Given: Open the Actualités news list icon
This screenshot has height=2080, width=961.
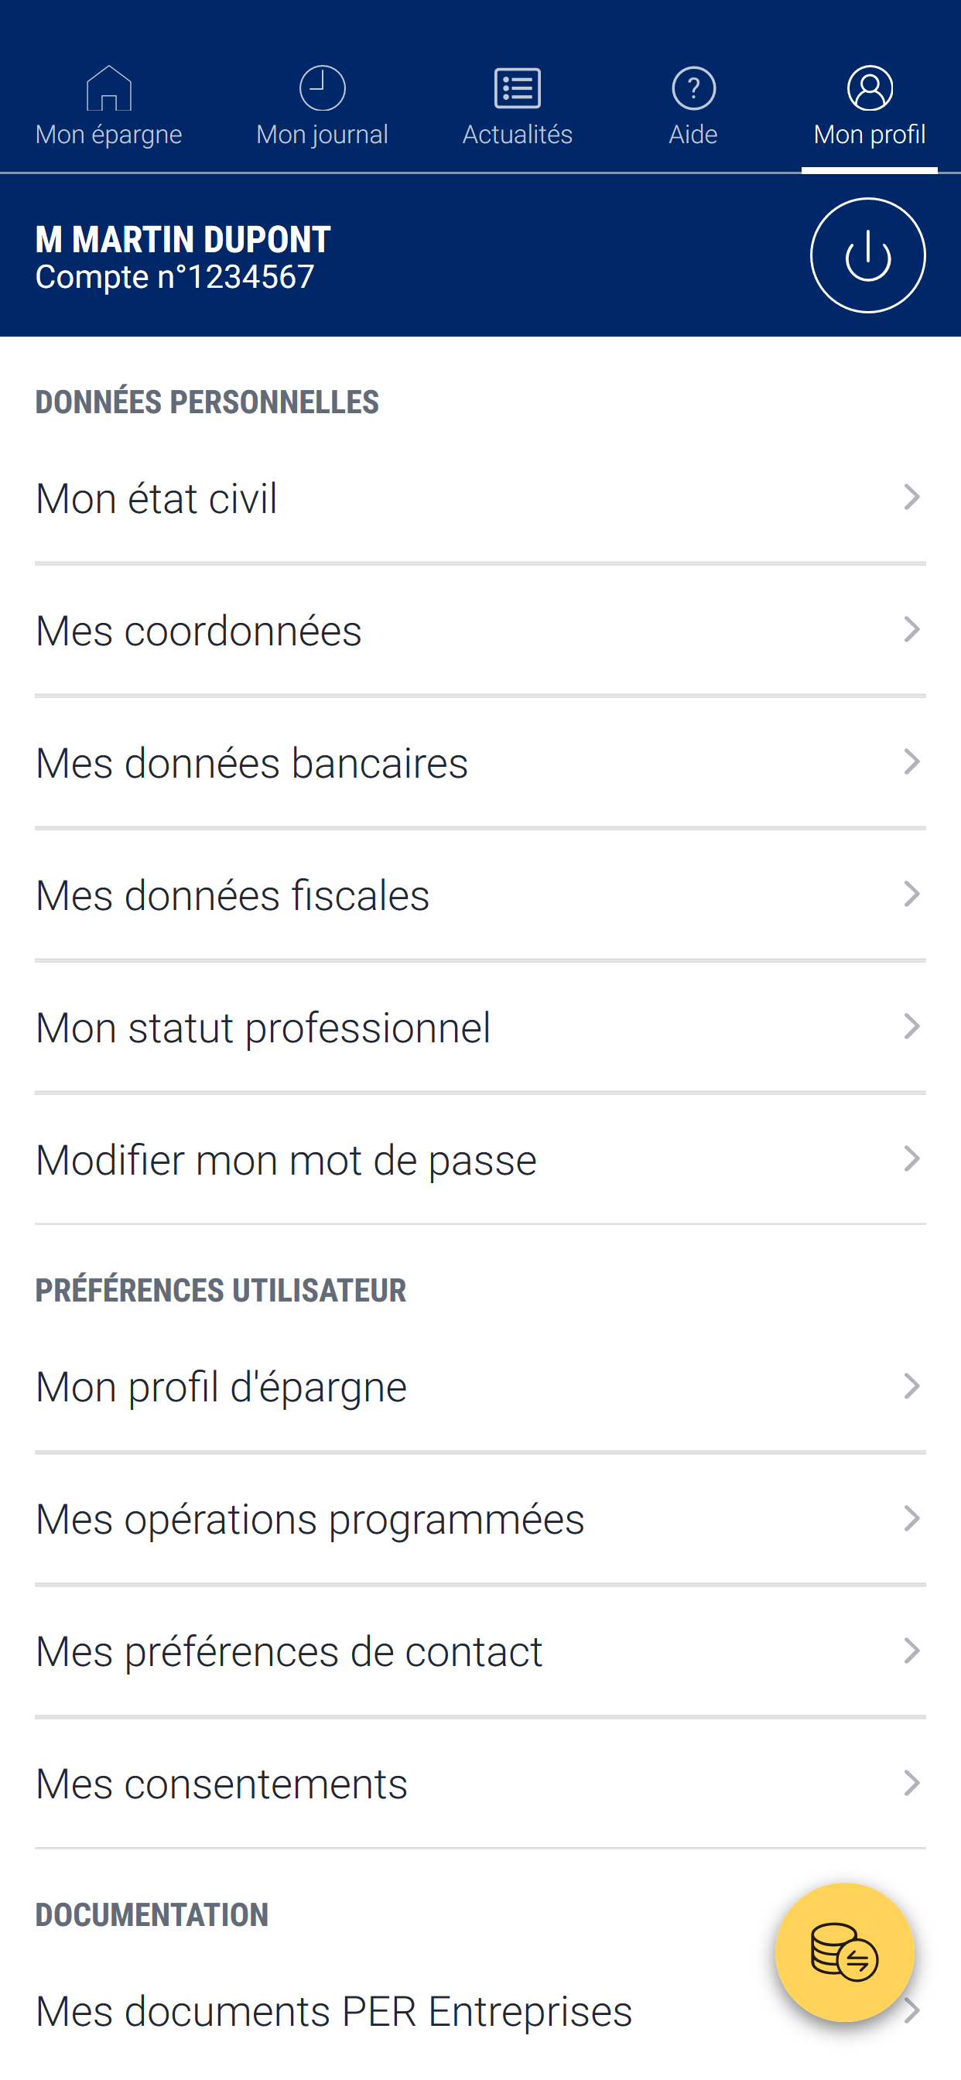Looking at the screenshot, I should tap(517, 88).
